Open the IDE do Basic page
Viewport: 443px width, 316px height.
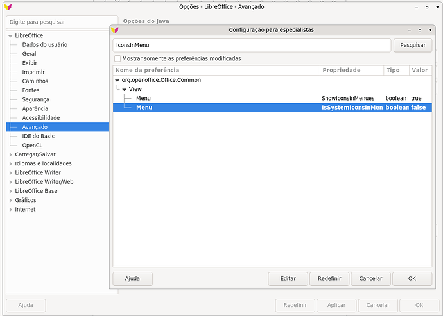(x=38, y=136)
